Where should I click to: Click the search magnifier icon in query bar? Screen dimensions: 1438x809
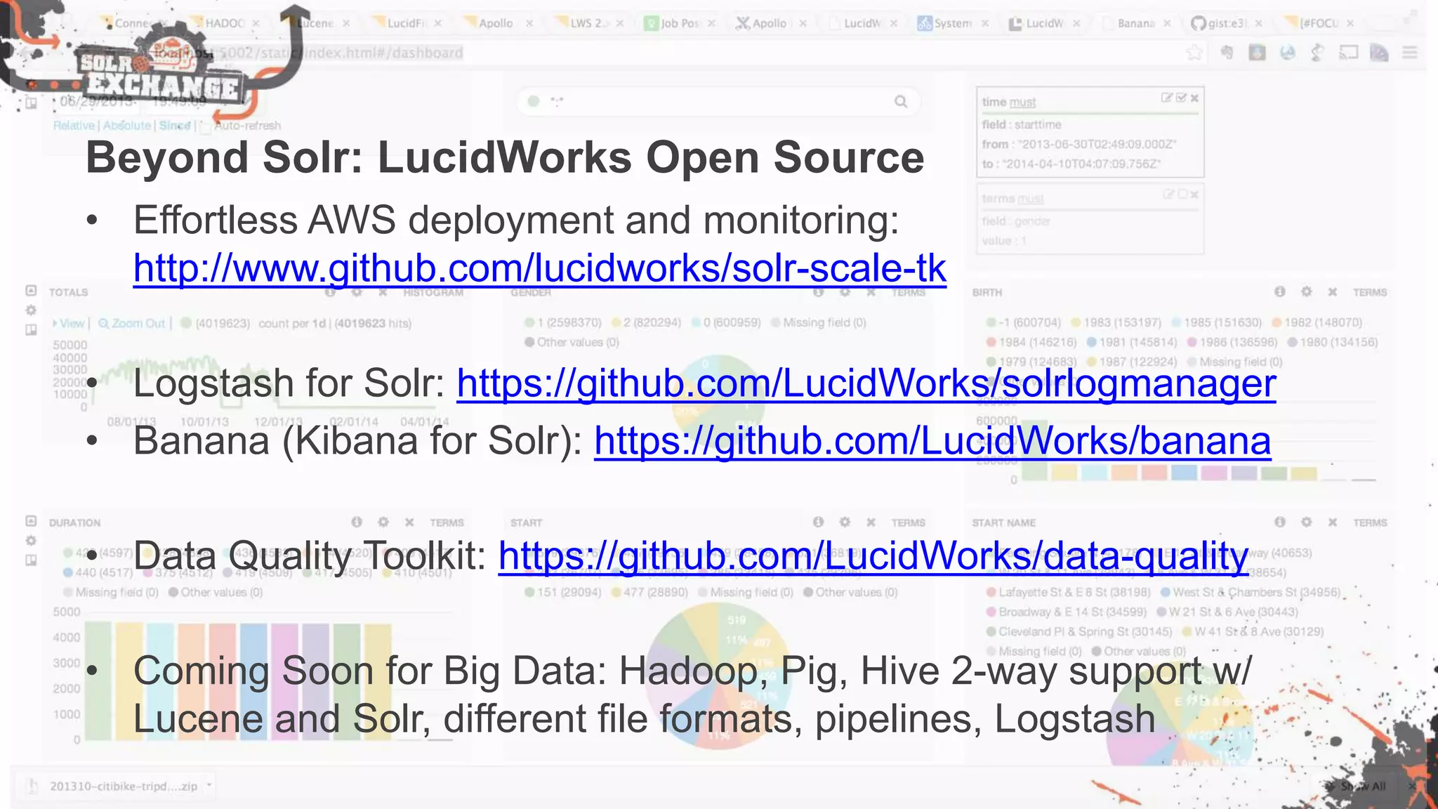coord(901,102)
